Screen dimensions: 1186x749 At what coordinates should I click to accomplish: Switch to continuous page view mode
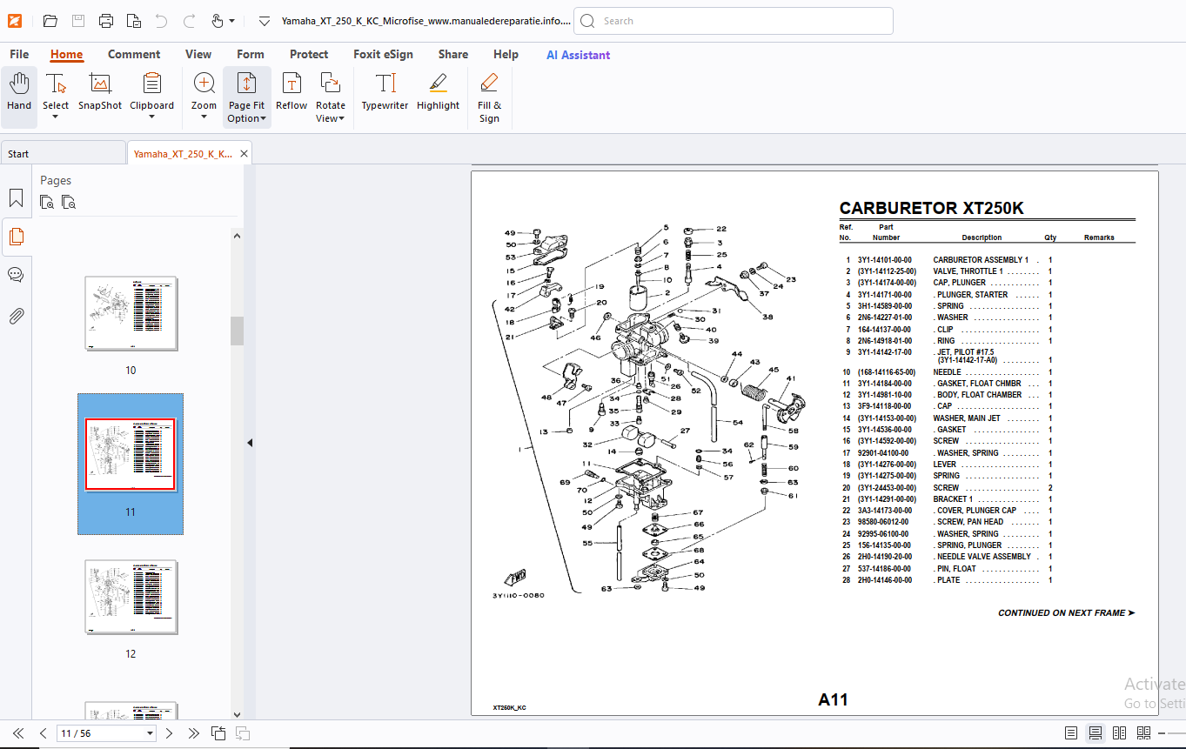[x=1096, y=733]
